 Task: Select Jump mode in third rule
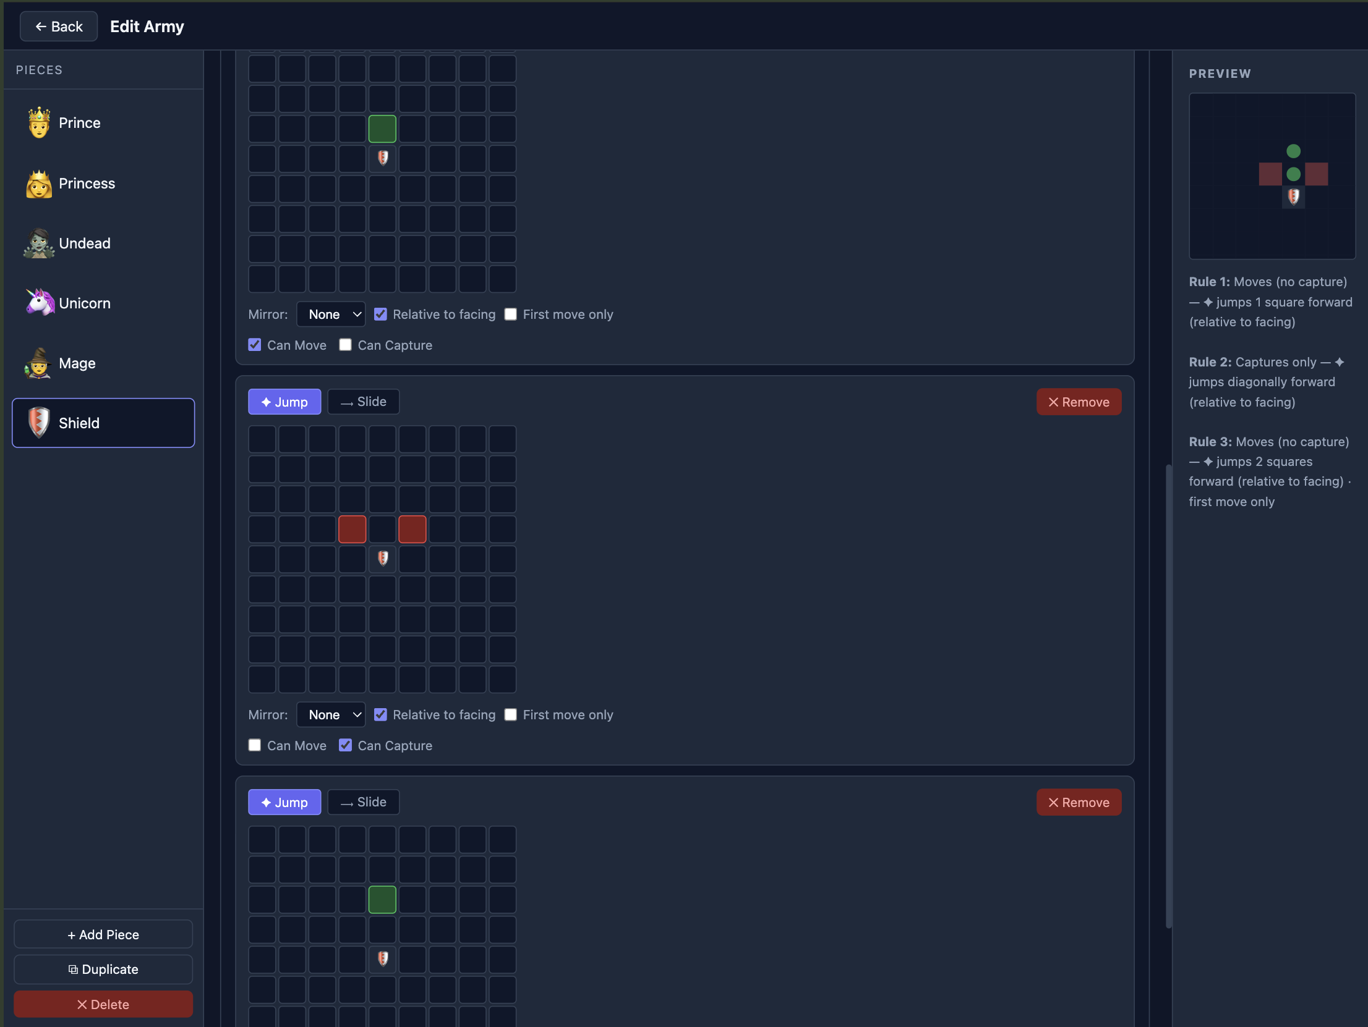tap(284, 802)
